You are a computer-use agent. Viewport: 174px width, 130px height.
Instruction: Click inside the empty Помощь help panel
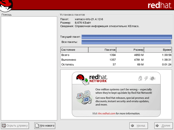[29, 68]
